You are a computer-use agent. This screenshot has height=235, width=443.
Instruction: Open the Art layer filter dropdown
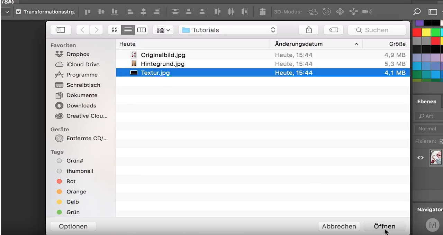(x=429, y=116)
